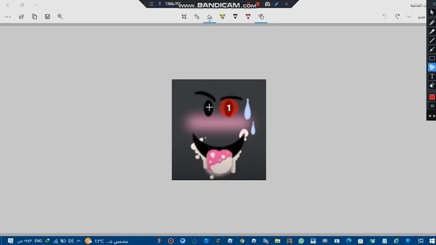The height and width of the screenshot is (245, 436).
Task: Redo the last undone edit
Action: pos(397,16)
